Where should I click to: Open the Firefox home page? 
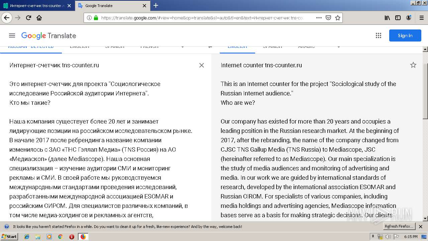click(x=39, y=18)
